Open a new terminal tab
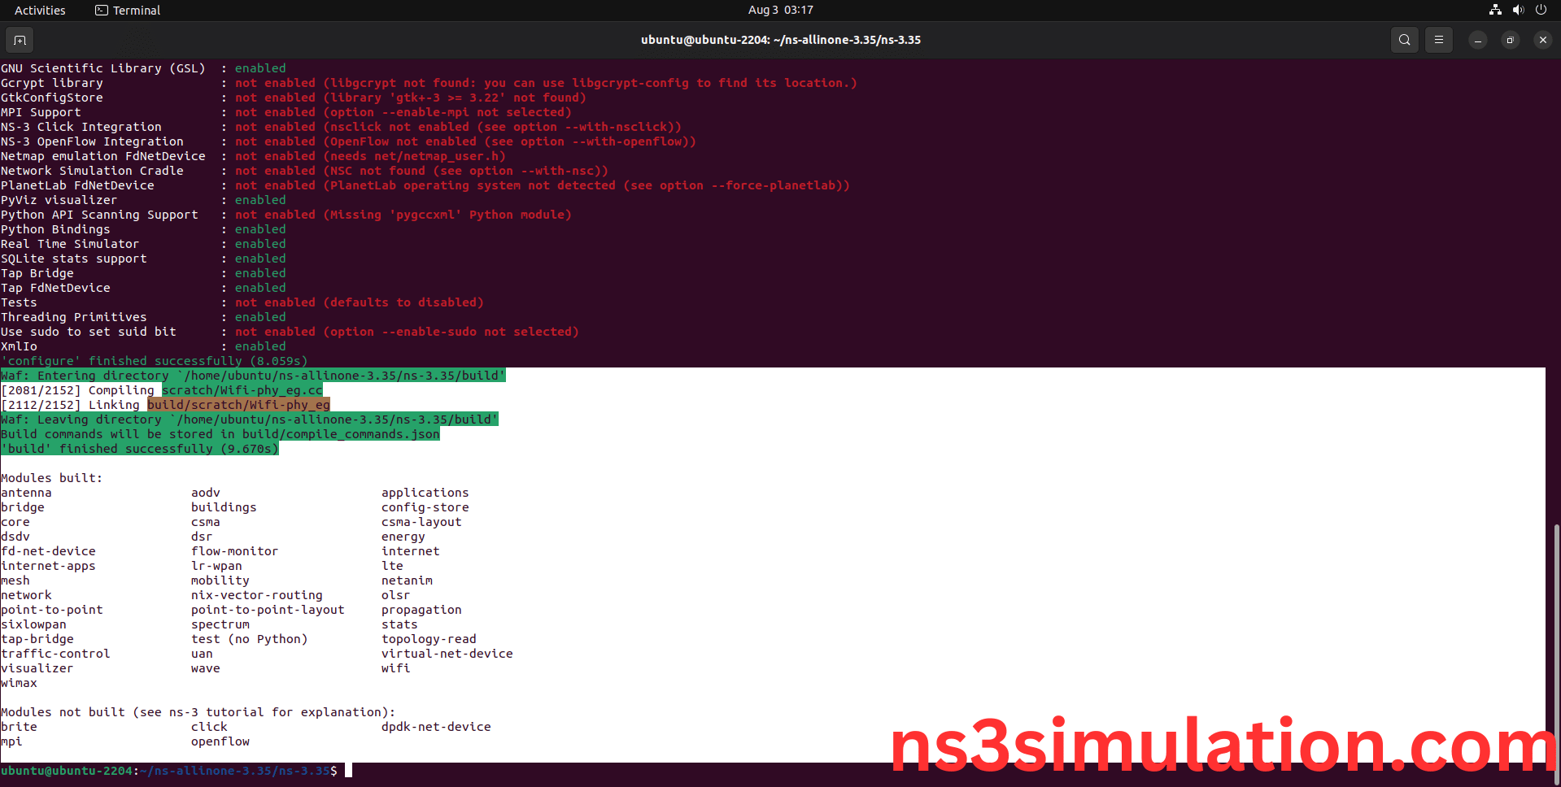 click(20, 40)
